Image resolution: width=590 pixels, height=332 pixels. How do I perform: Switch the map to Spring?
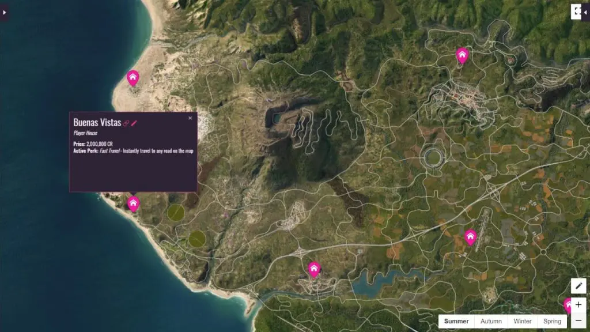(551, 321)
